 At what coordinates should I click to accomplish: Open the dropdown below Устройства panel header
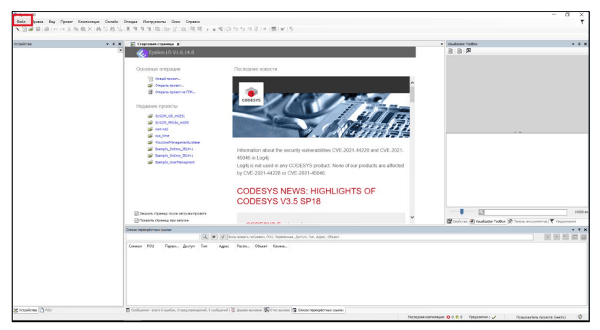120,50
